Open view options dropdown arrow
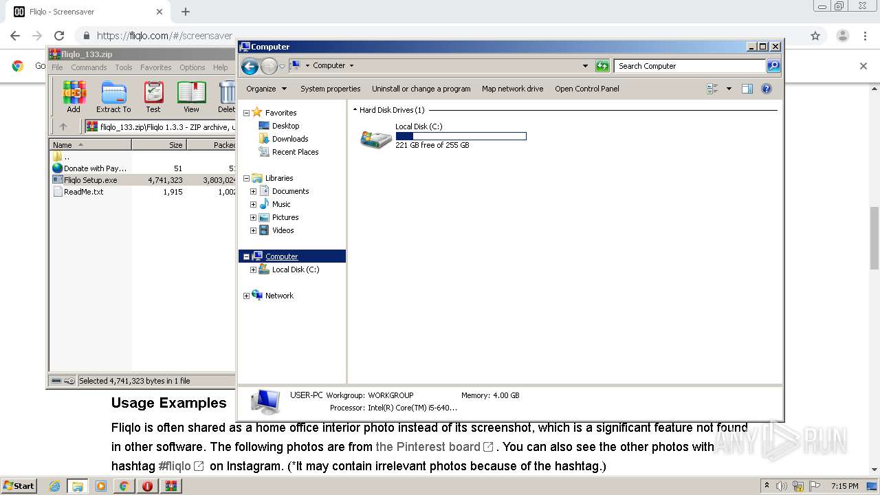880x495 pixels. [729, 89]
